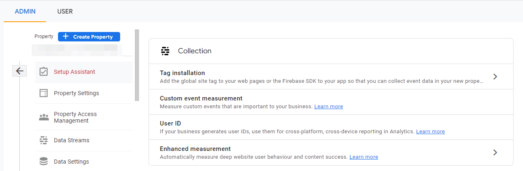Switch to the USER tab
The width and height of the screenshot is (523, 171).
click(65, 11)
